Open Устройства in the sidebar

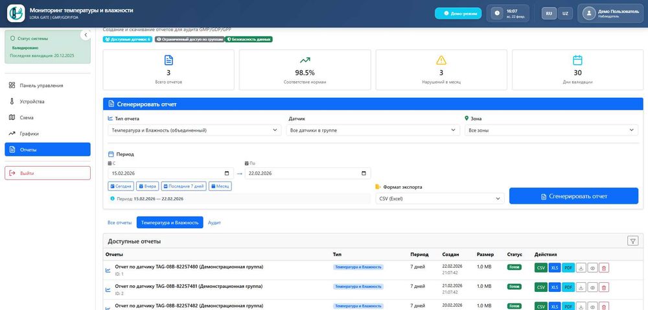pos(47,101)
